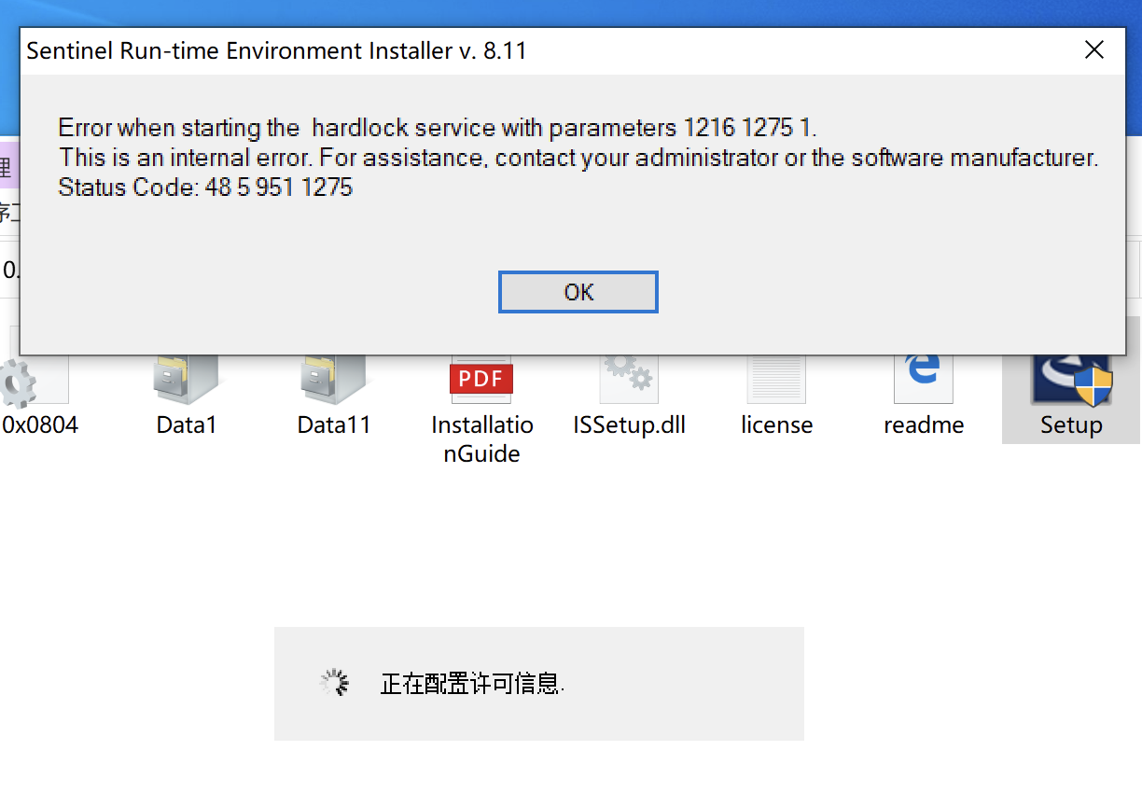
Task: Click the Setup file name label
Action: point(1071,425)
